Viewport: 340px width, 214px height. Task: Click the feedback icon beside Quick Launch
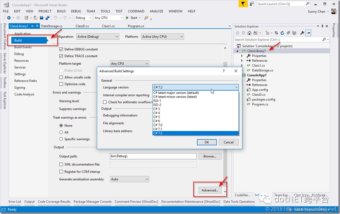252,4
